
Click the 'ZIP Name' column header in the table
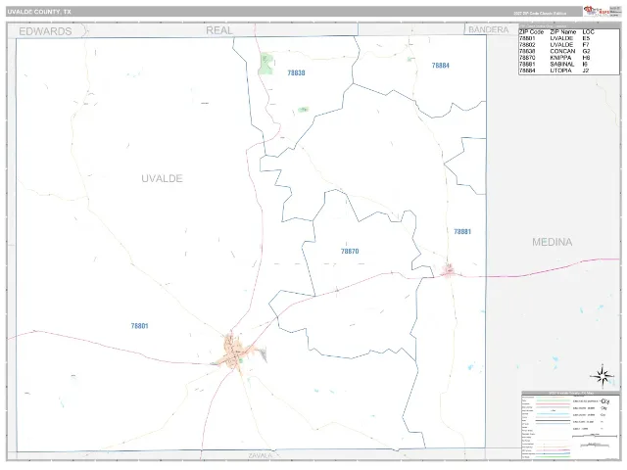point(563,32)
